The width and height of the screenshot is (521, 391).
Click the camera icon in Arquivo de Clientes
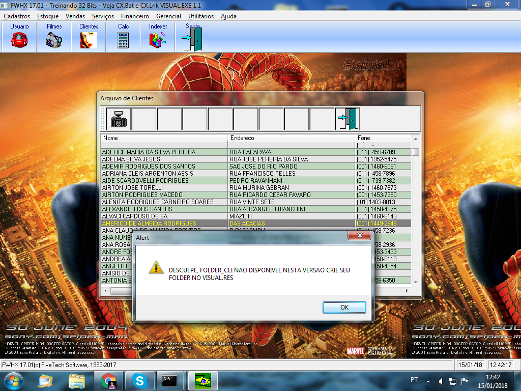(119, 119)
